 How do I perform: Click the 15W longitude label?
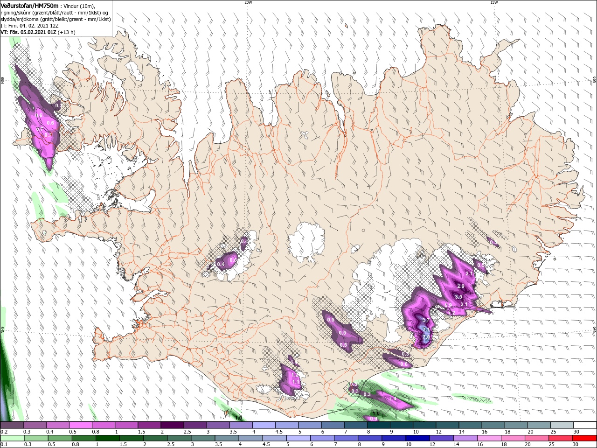[494, 2]
